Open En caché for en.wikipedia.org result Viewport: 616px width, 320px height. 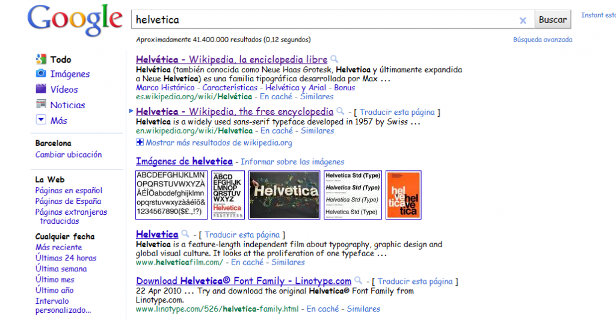277,131
